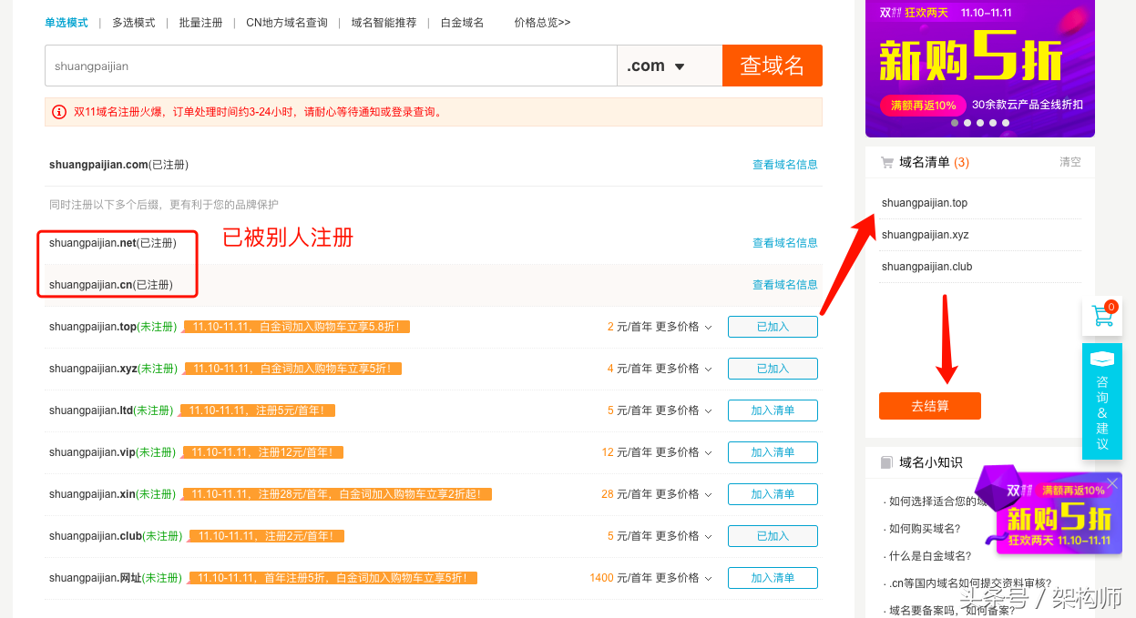Click the first banner carousel dot
This screenshot has width=1136, height=618.
pos(955,123)
